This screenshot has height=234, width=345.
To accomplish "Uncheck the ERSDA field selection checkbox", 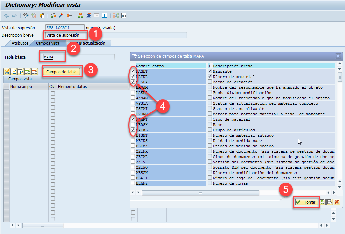I will 133,82.
